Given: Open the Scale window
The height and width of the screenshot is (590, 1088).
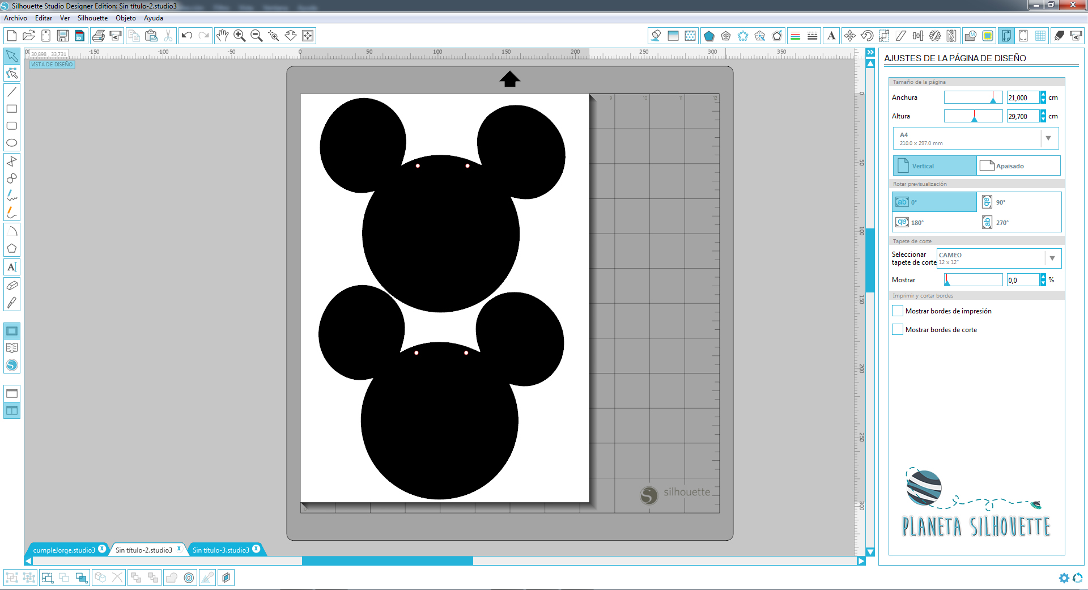Looking at the screenshot, I should click(x=883, y=36).
